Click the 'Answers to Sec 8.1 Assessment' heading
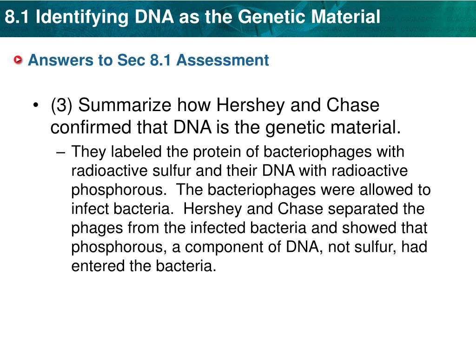This screenshot has width=476, height=357. 148,60
